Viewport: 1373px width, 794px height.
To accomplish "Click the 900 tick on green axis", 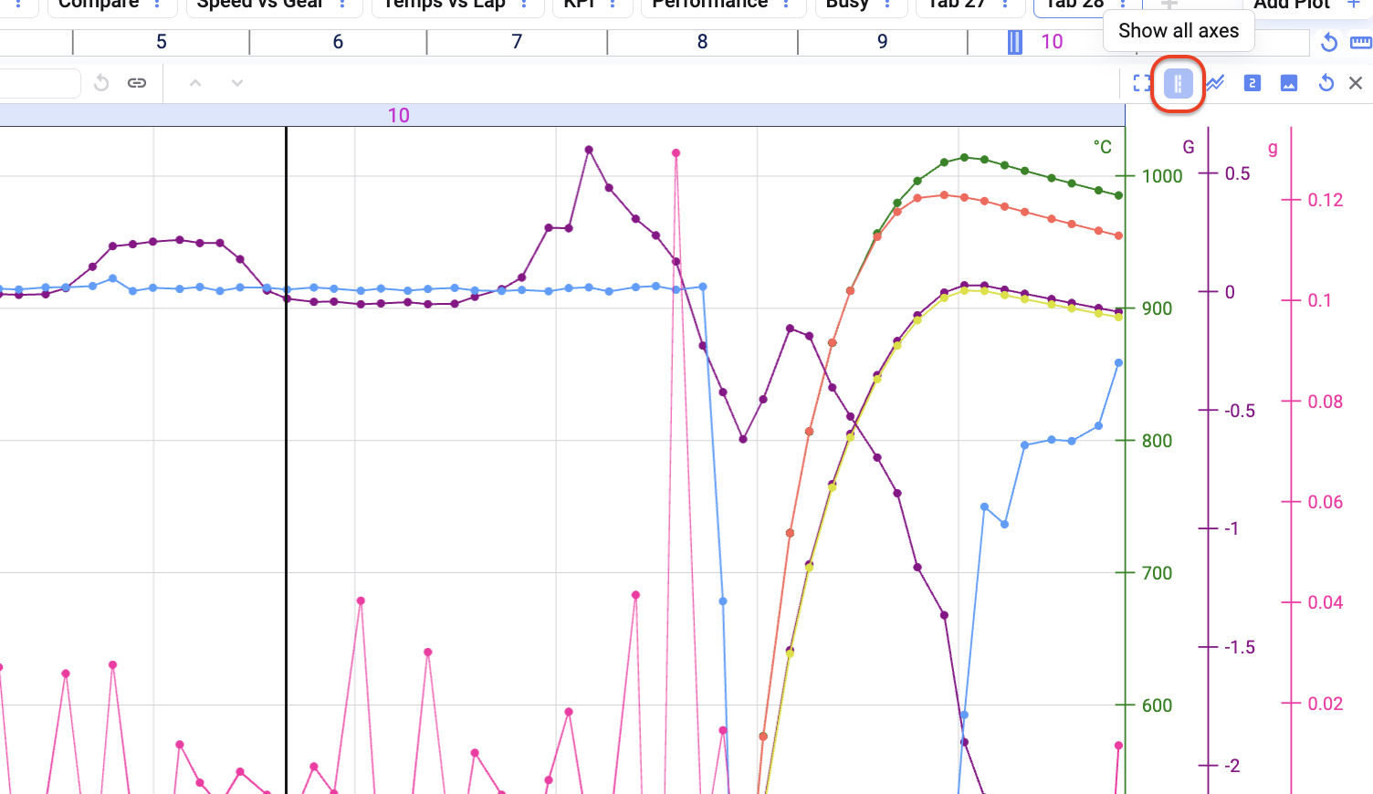I will point(1157,308).
